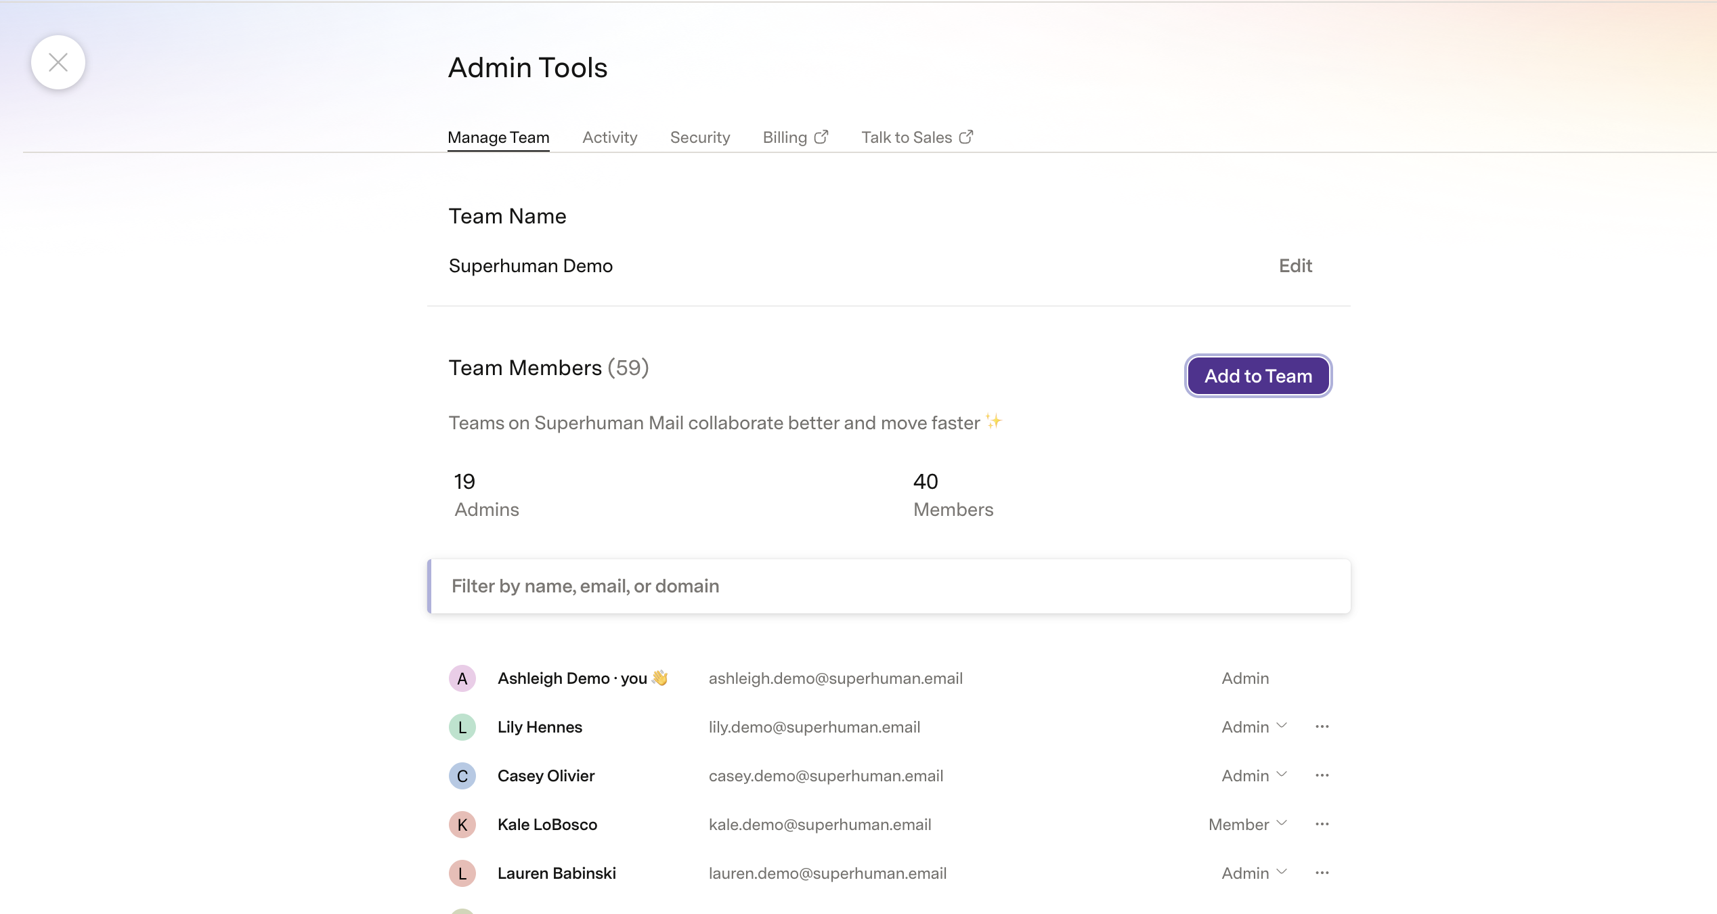Click the 40 Members count
Image resolution: width=1717 pixels, height=914 pixels.
click(x=953, y=495)
